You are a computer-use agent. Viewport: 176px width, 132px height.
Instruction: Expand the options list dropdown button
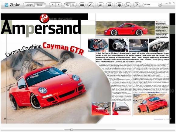pos(128,5)
